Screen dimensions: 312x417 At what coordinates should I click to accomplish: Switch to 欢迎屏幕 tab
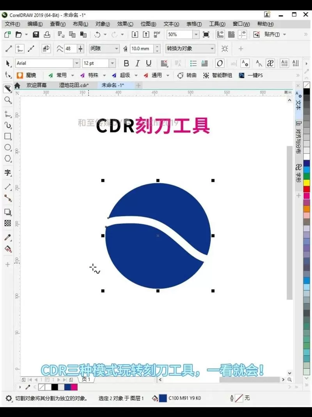37,85
